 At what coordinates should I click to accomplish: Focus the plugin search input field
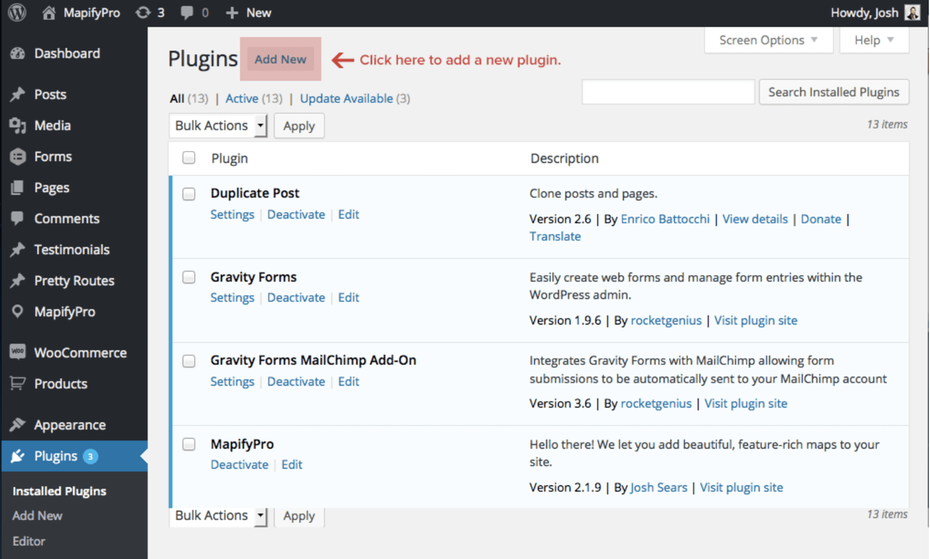pyautogui.click(x=668, y=92)
